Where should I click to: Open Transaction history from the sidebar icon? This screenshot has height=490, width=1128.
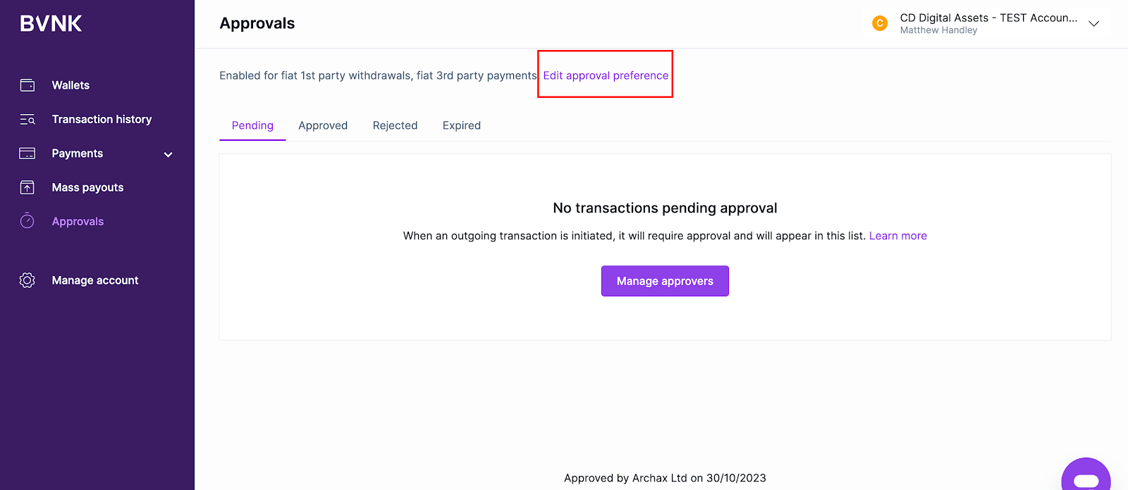coord(27,119)
